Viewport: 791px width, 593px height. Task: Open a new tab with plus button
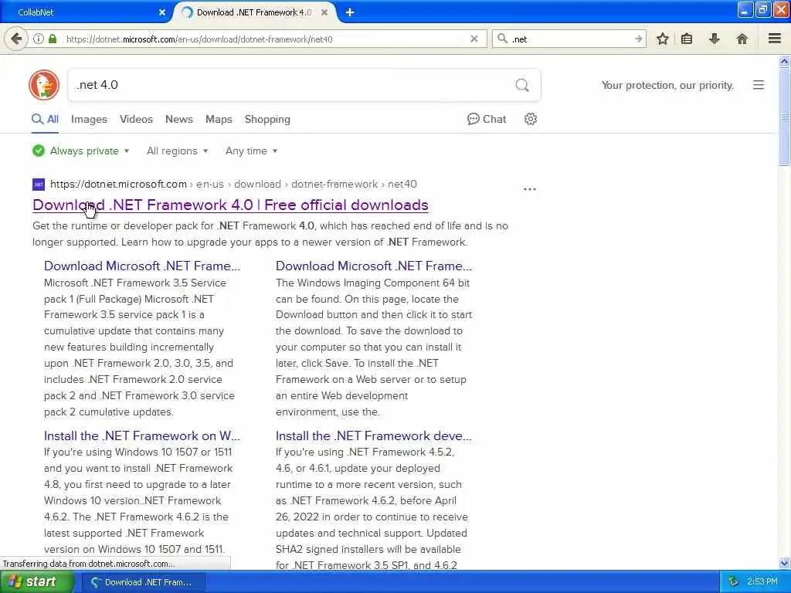[350, 12]
